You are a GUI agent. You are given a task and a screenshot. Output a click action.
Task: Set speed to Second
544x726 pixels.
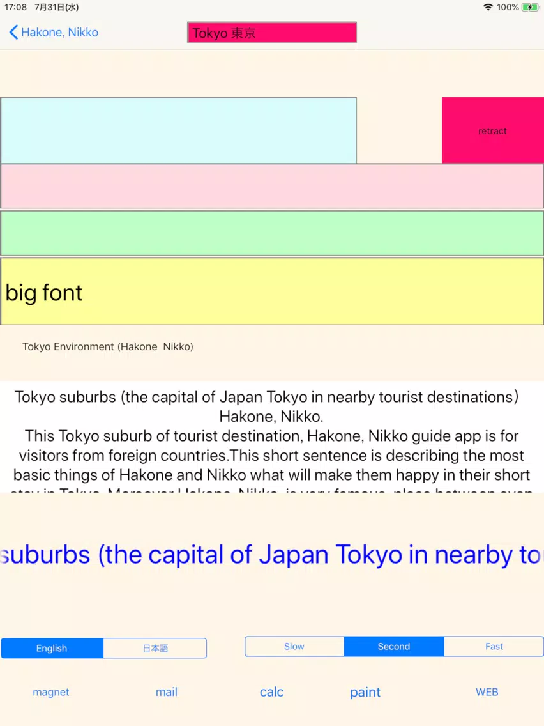coord(394,646)
